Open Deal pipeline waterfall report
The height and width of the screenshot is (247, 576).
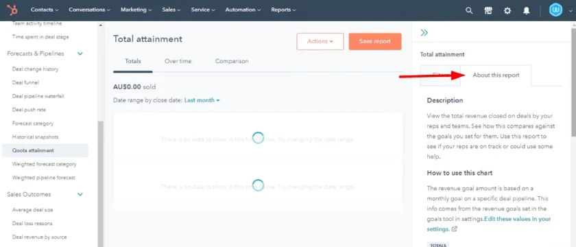tap(38, 96)
